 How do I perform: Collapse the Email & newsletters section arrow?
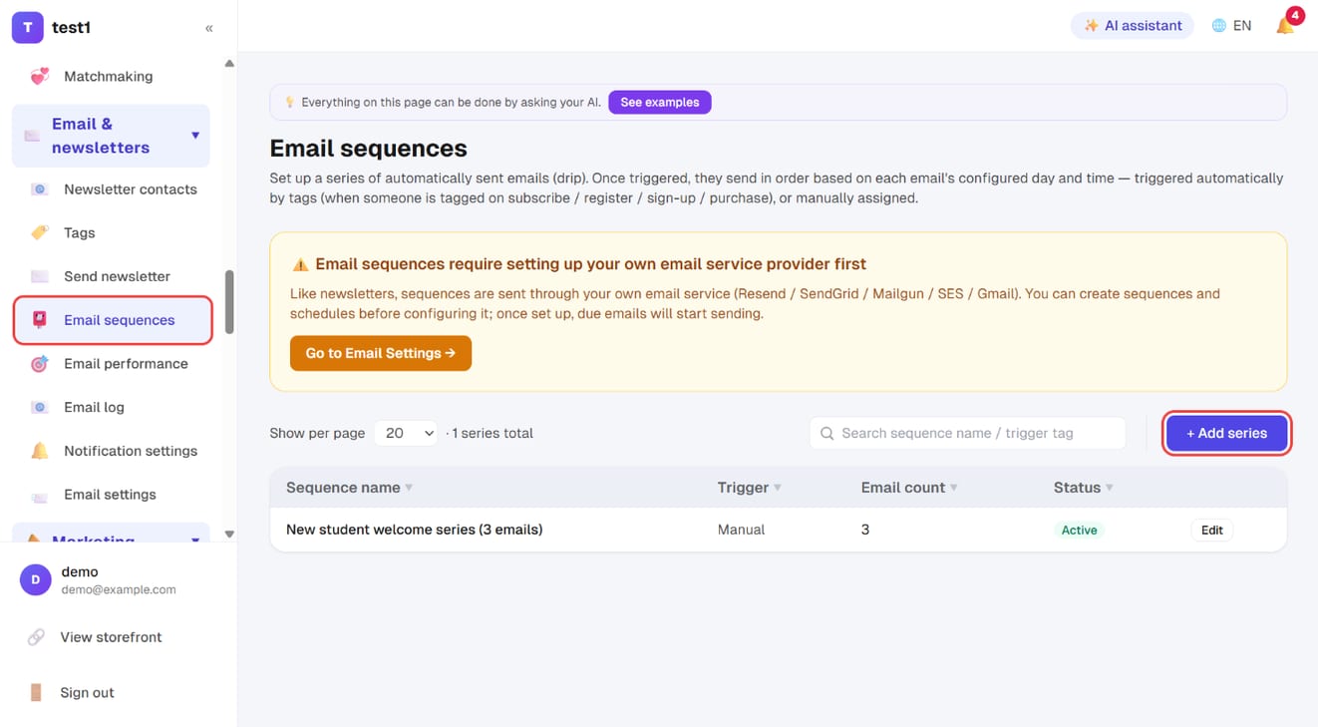click(x=195, y=136)
